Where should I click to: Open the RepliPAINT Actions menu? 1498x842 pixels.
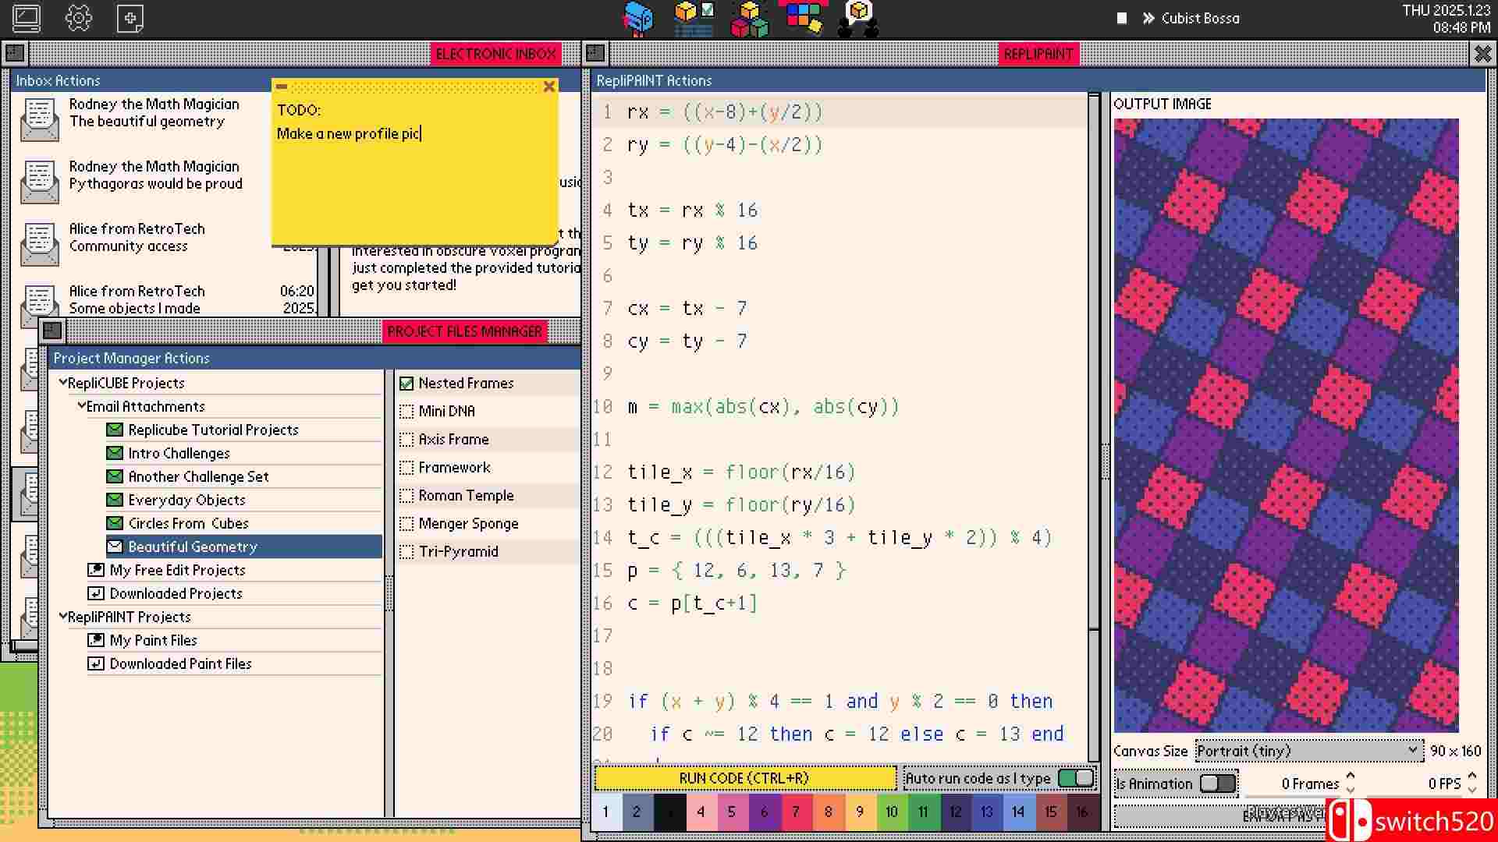[x=654, y=80]
